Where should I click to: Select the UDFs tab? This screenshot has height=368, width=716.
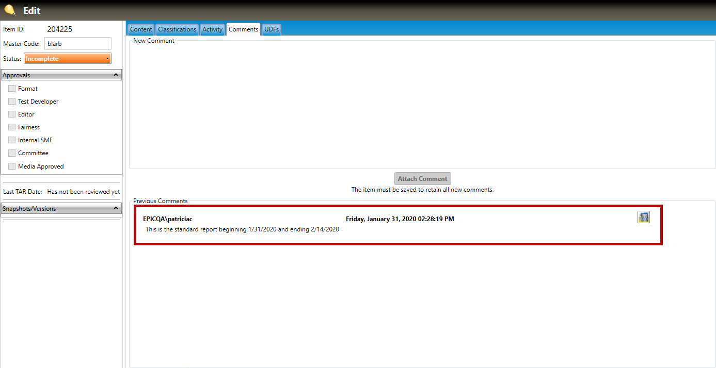tap(272, 29)
